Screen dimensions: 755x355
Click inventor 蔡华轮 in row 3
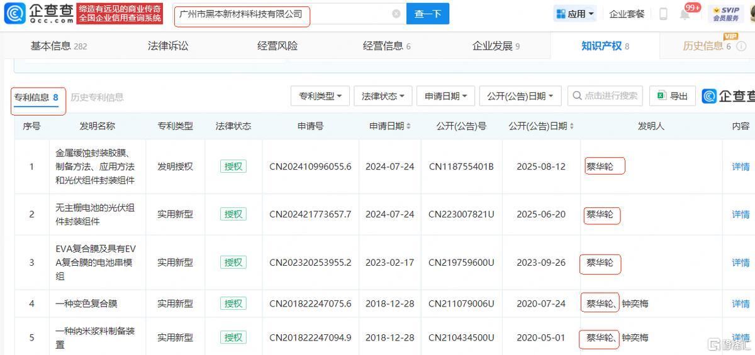600,263
